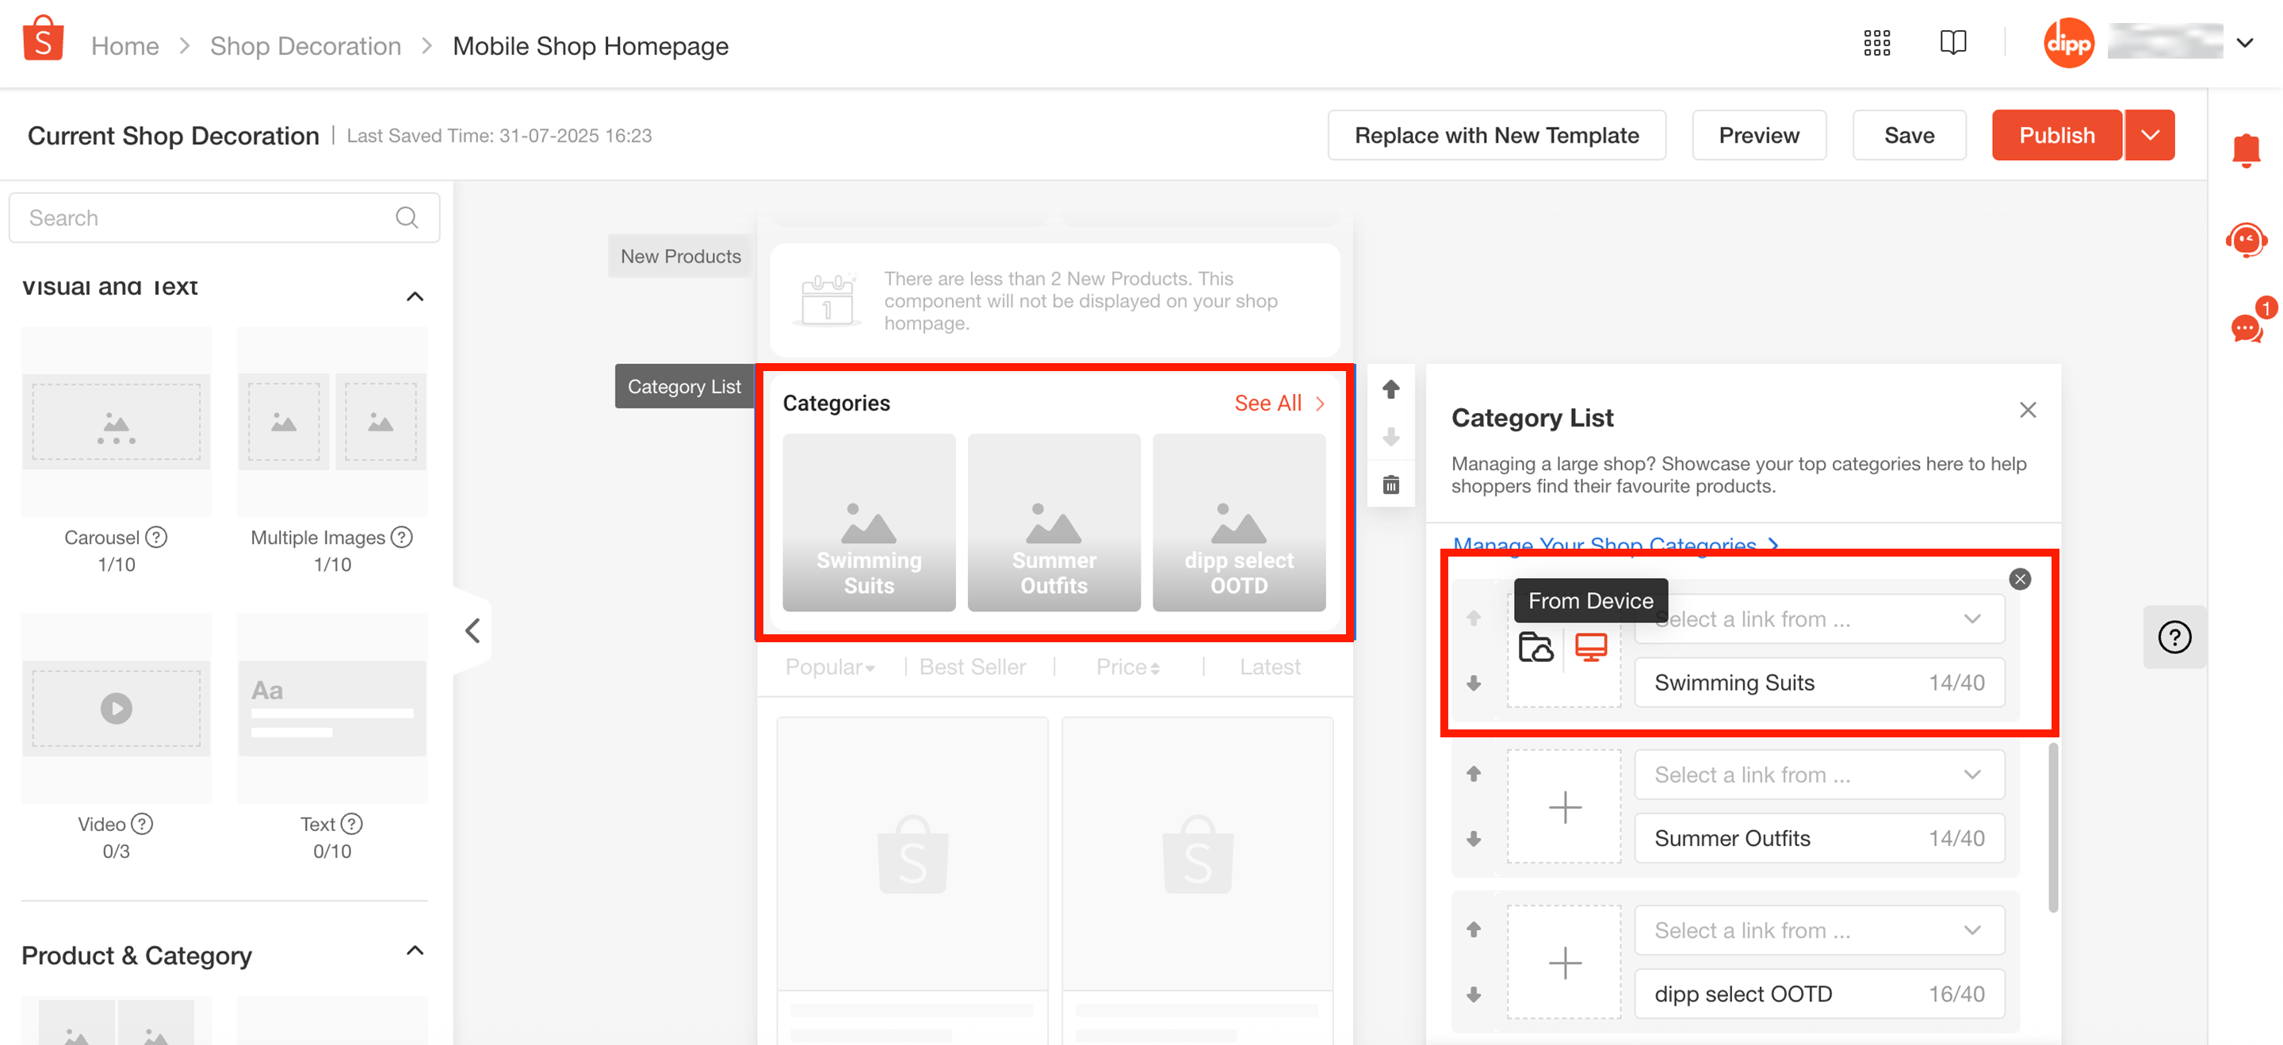
Task: Expand the Publish button's dropdown arrow
Action: (2150, 135)
